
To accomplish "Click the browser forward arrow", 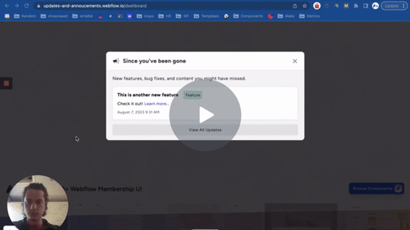I will tap(17, 6).
